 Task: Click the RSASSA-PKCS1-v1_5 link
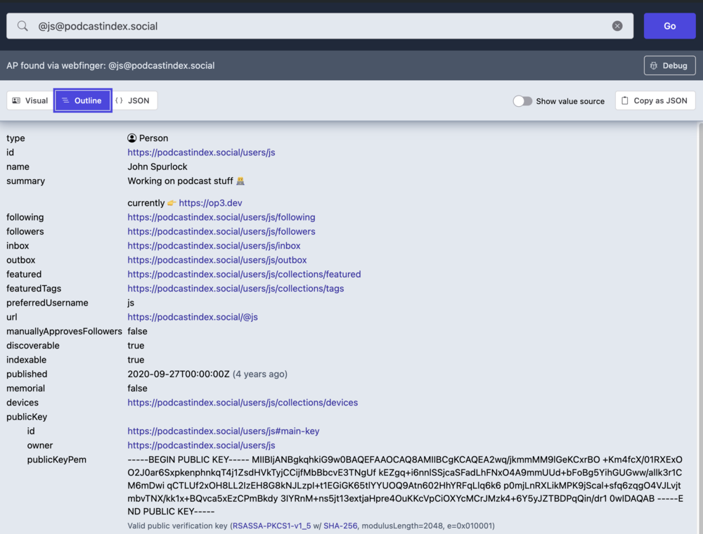pos(271,526)
